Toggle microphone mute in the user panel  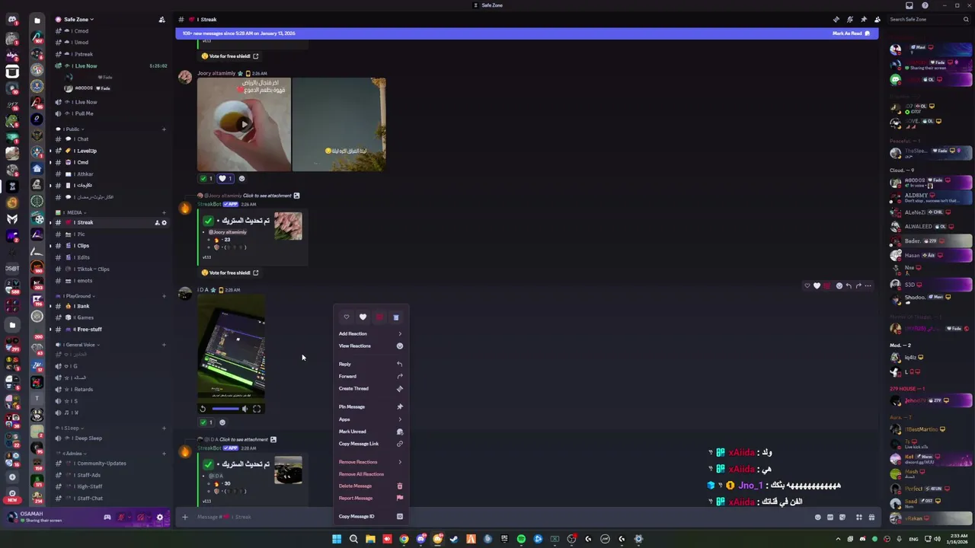pos(121,518)
